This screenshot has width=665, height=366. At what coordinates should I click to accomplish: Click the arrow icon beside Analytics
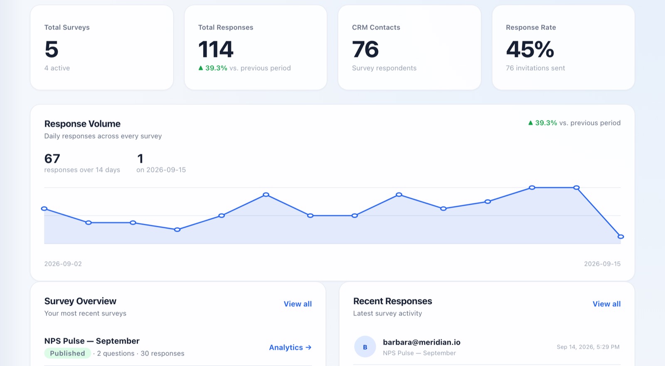click(308, 347)
